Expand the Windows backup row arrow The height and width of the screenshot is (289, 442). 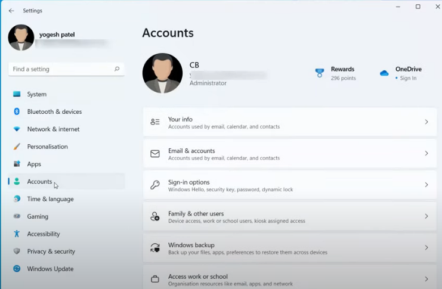(x=426, y=248)
